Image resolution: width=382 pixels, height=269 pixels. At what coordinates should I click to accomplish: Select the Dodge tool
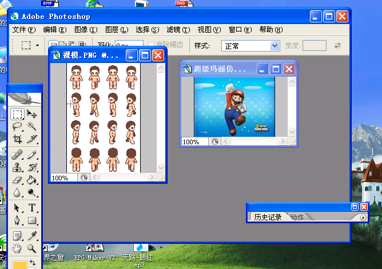point(31,193)
